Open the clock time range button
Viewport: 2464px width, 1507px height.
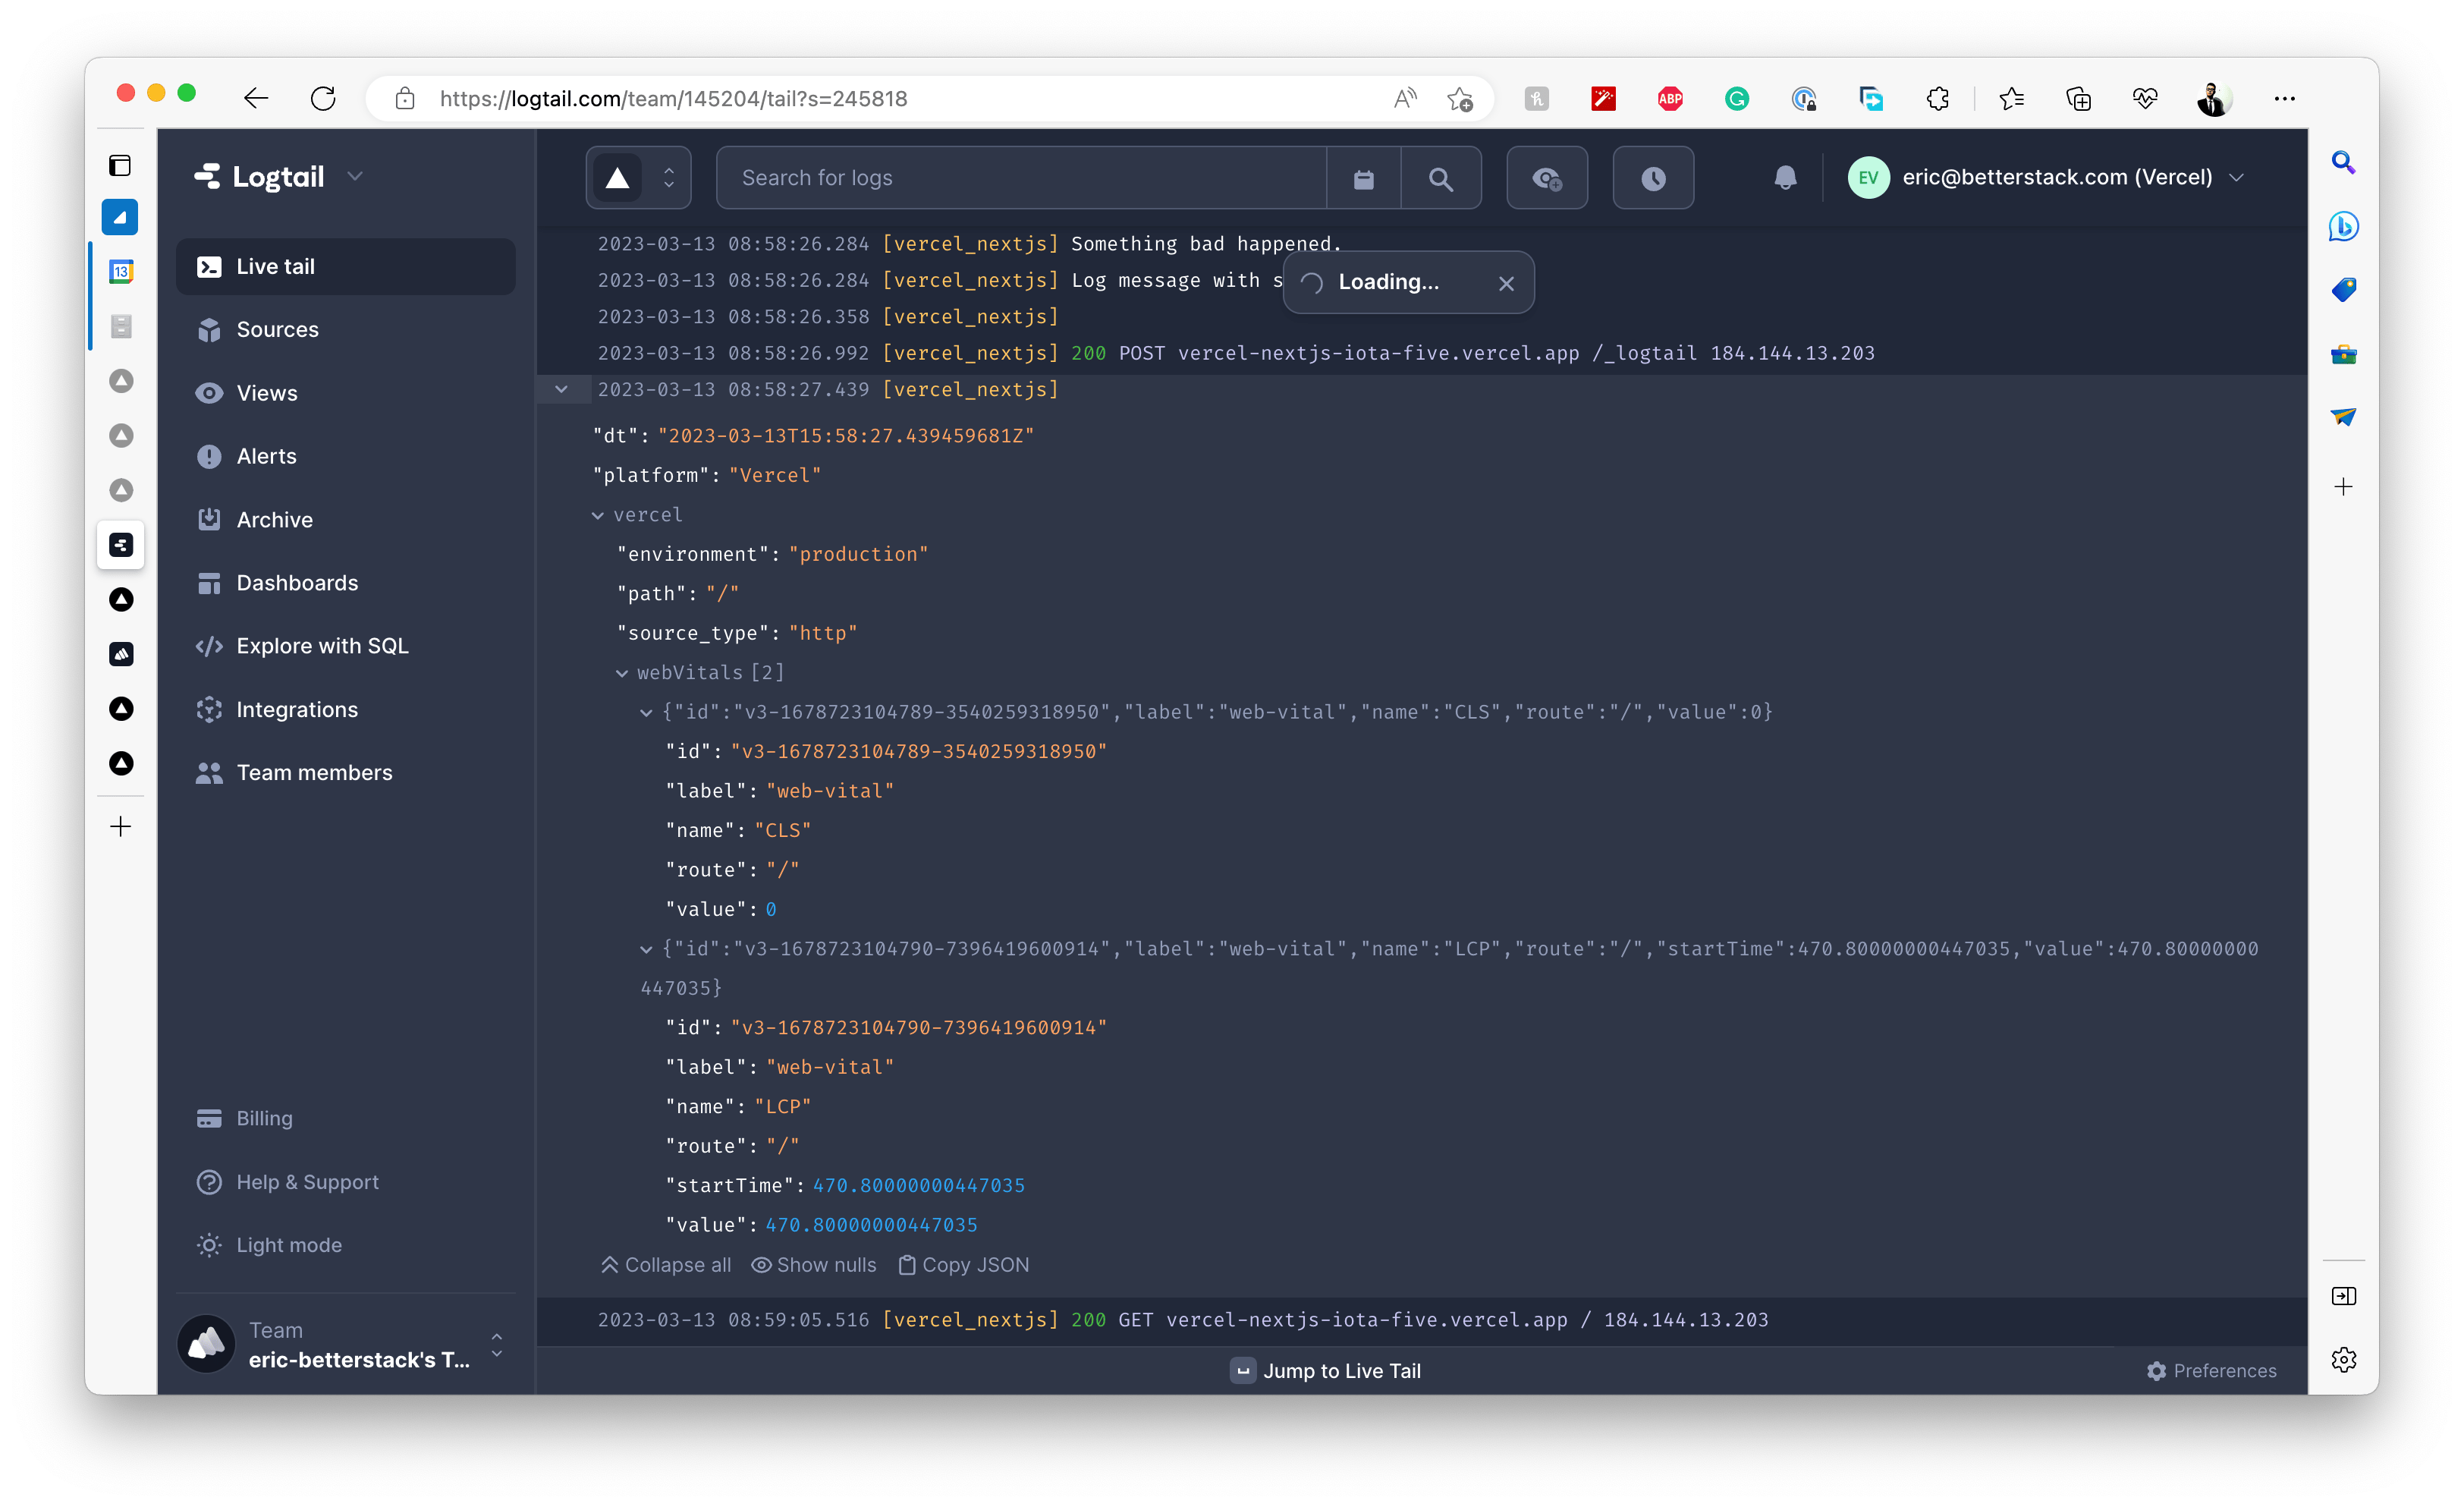pos(1653,178)
